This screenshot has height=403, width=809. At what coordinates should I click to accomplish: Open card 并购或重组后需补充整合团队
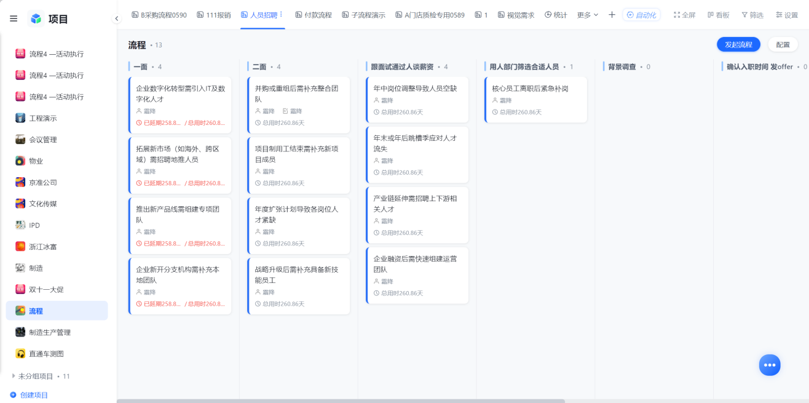(299, 105)
